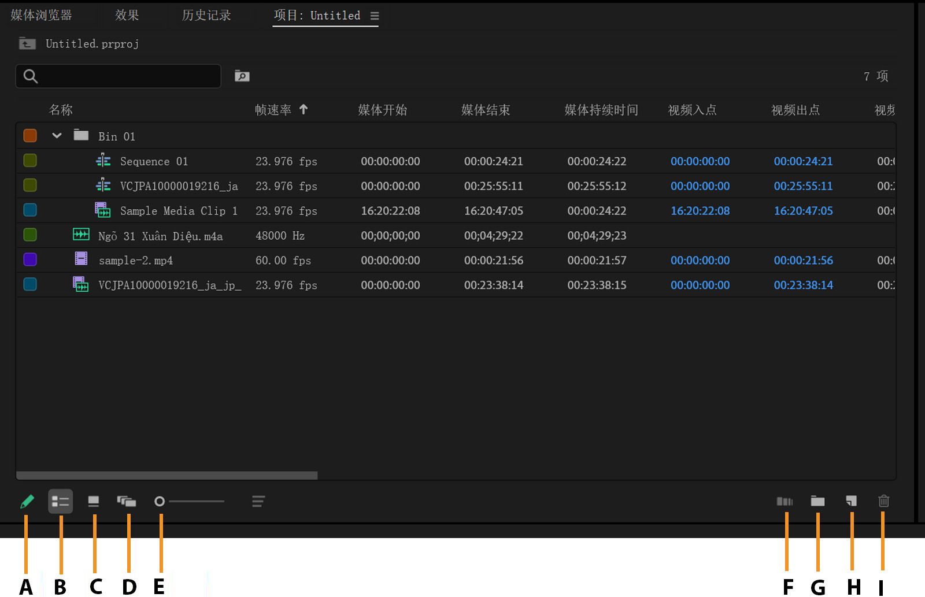The height and width of the screenshot is (597, 925).
Task: Open the New Item menu
Action: pos(851,501)
